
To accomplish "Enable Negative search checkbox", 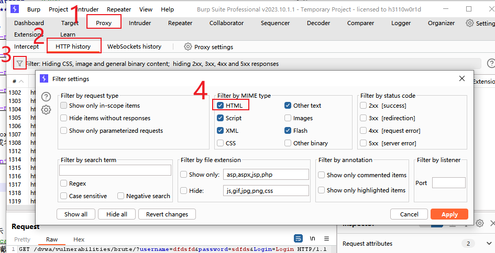I will (x=120, y=196).
